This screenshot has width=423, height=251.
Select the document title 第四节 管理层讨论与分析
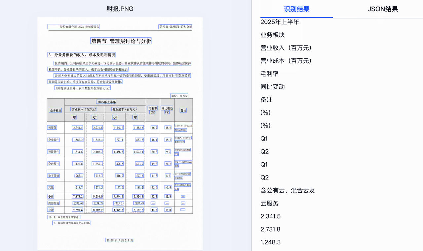pos(121,41)
